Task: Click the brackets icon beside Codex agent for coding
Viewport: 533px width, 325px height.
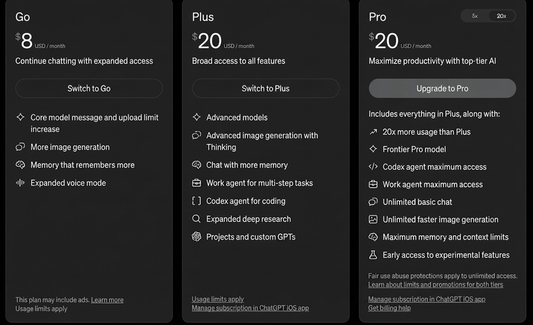Action: (x=196, y=201)
